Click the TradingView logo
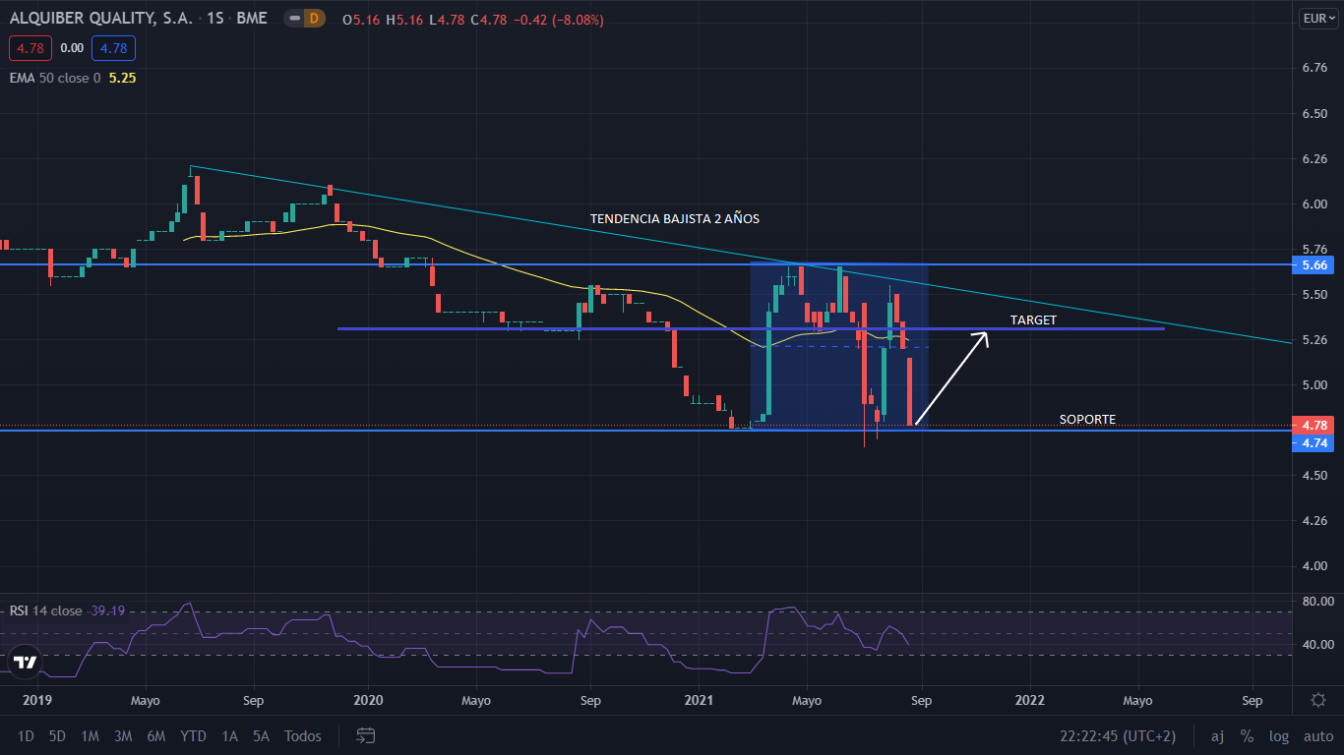The image size is (1344, 755). [26, 663]
